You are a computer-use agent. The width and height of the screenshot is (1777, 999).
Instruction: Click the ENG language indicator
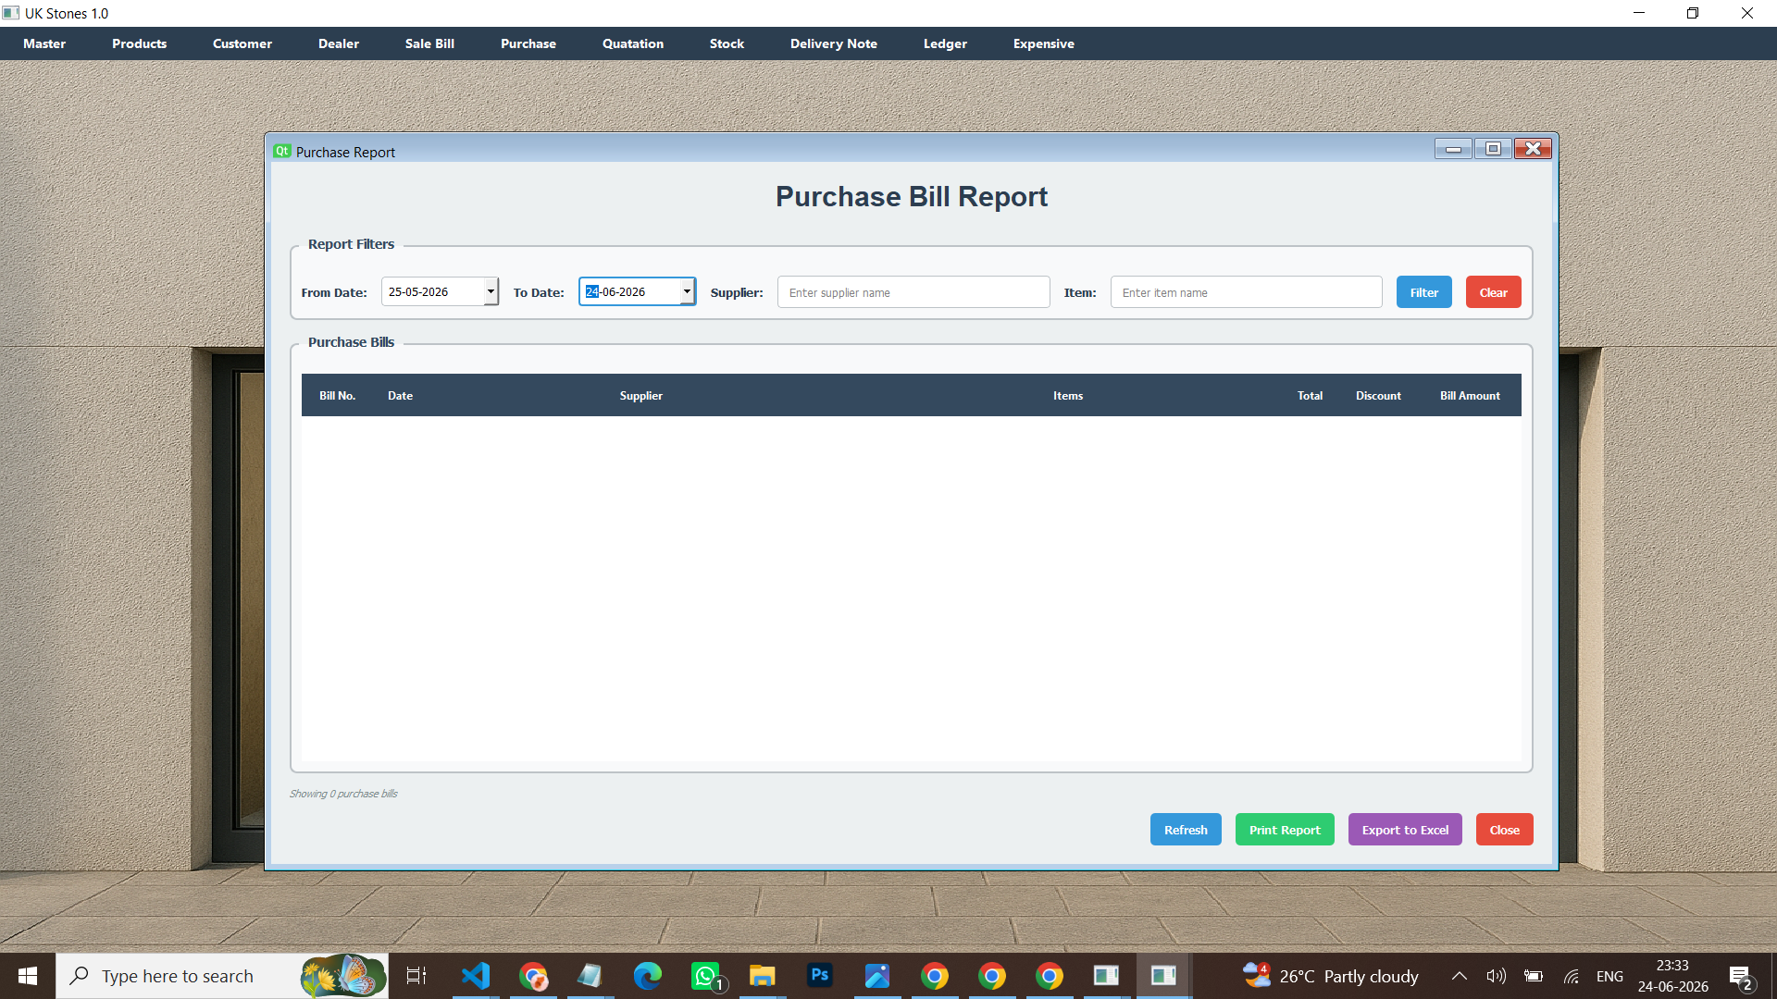1609,976
